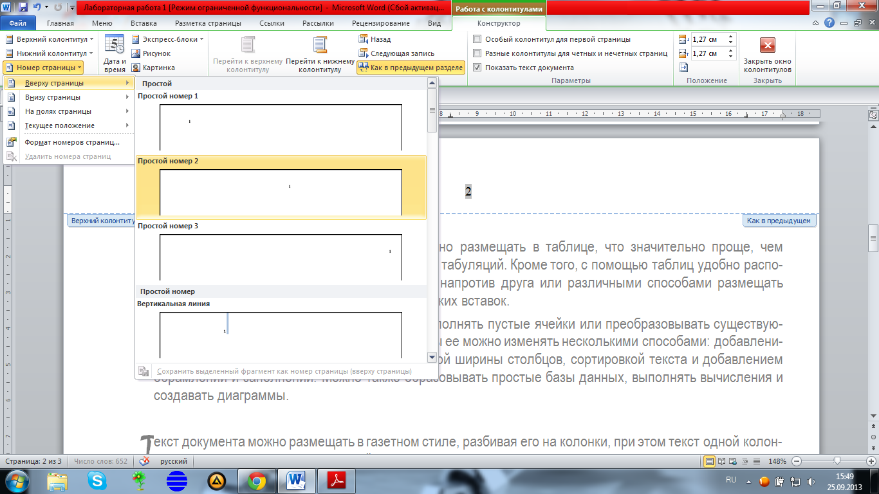Open the Рецензирование tab
This screenshot has height=494, width=879.
click(x=381, y=23)
